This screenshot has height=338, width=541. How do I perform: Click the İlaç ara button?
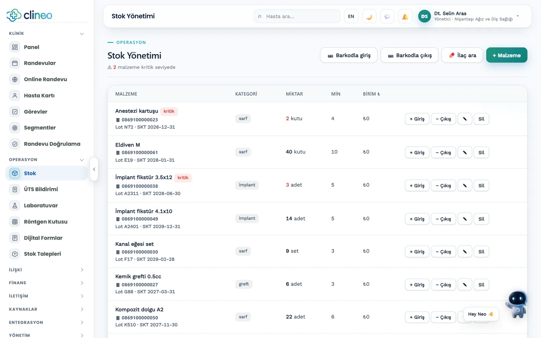(463, 55)
